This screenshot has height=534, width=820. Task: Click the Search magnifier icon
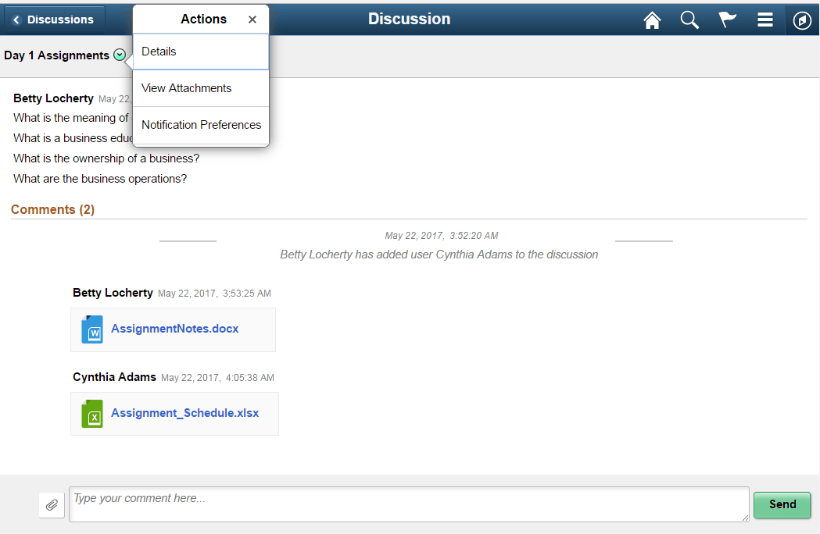click(689, 20)
